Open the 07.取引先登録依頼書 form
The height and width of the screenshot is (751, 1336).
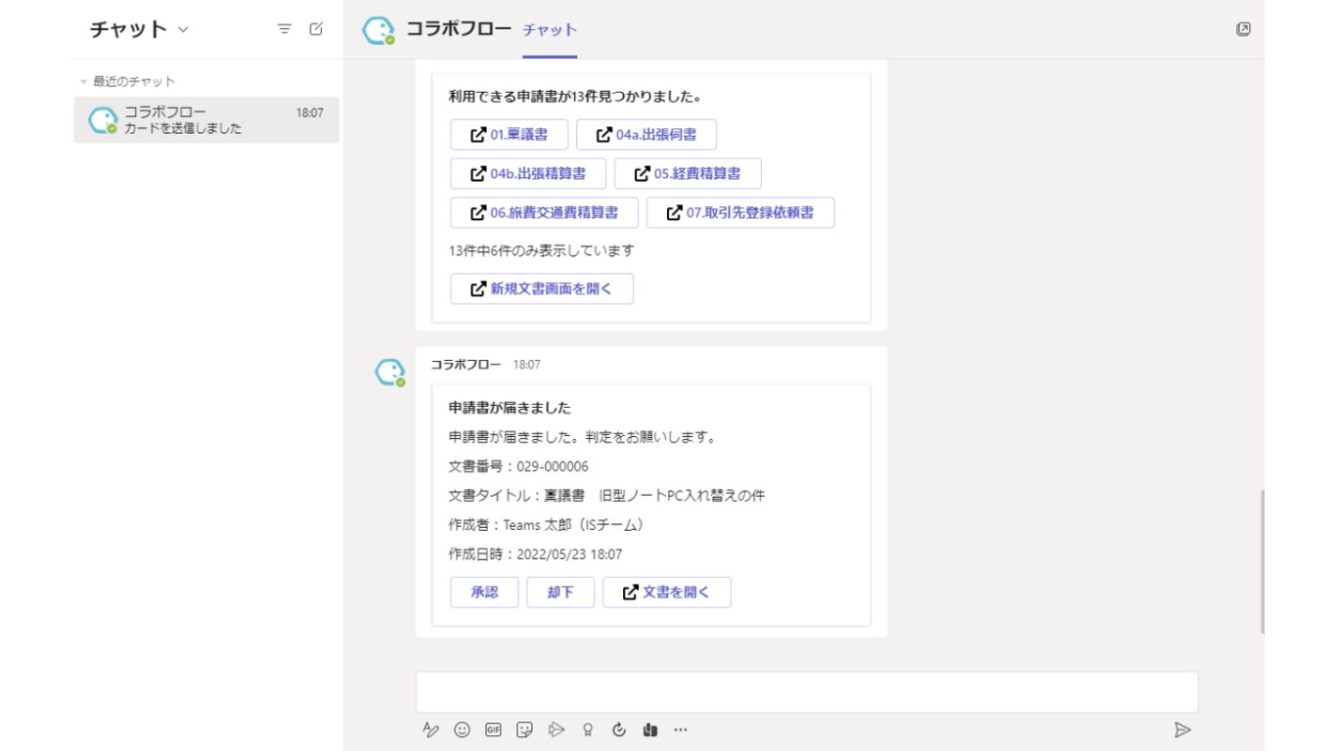740,213
